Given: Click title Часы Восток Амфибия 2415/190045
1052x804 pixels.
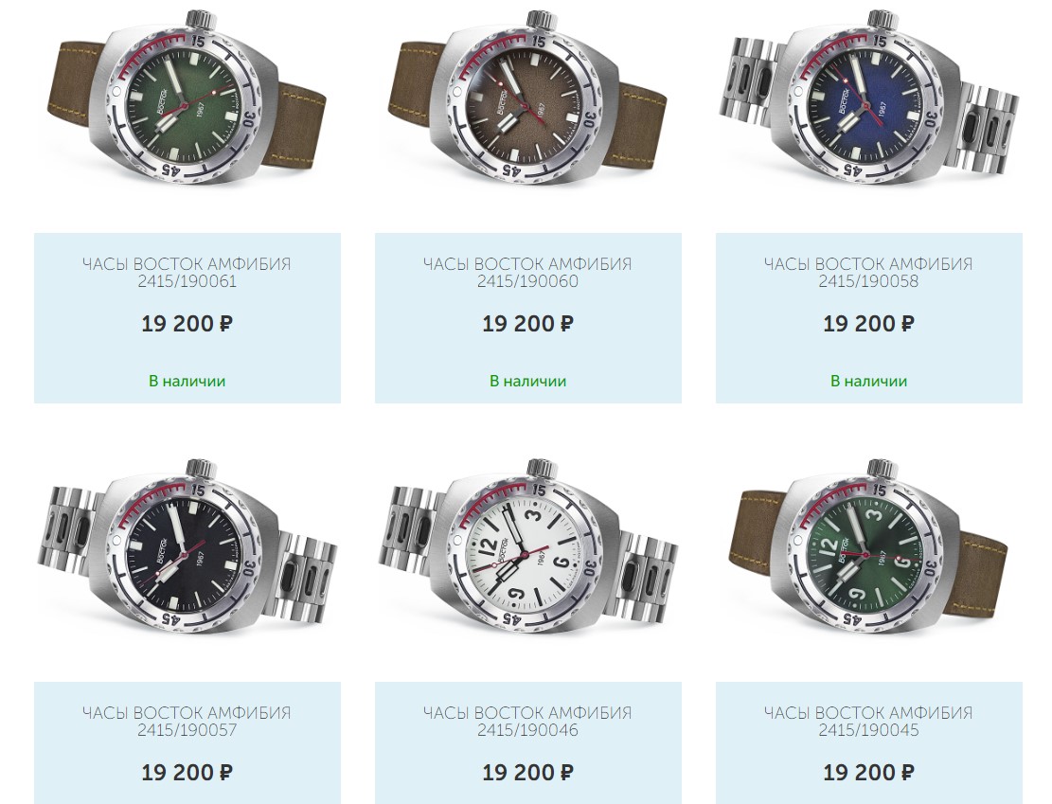Looking at the screenshot, I should coord(869,721).
